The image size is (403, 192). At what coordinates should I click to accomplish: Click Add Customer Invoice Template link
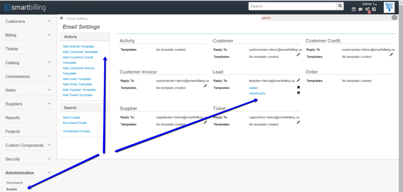click(x=79, y=71)
